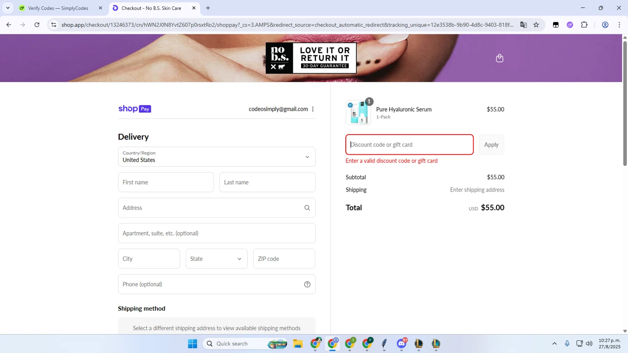
Task: Show hidden system tray icons
Action: [x=554, y=344]
